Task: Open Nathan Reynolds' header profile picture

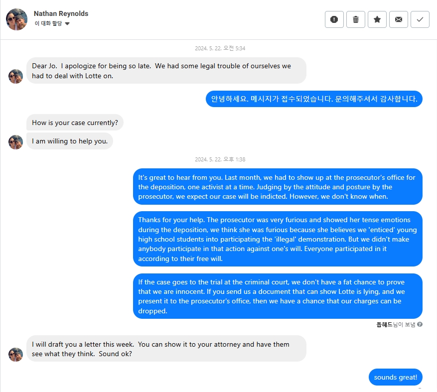Action: [17, 19]
